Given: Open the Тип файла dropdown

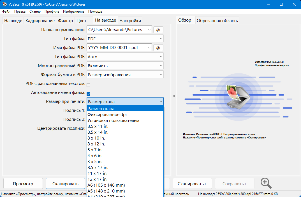Looking at the screenshot, I should (x=125, y=39).
